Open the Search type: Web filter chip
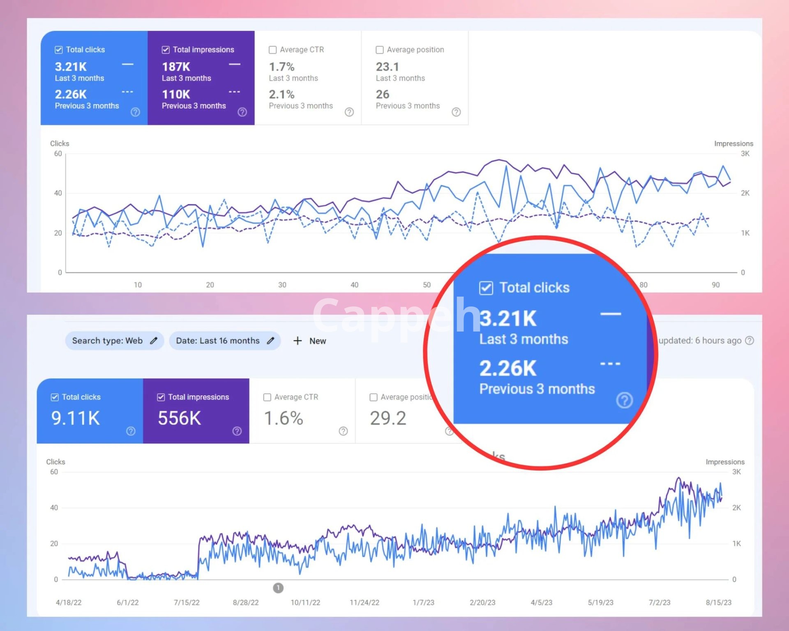The width and height of the screenshot is (789, 631). [x=108, y=341]
